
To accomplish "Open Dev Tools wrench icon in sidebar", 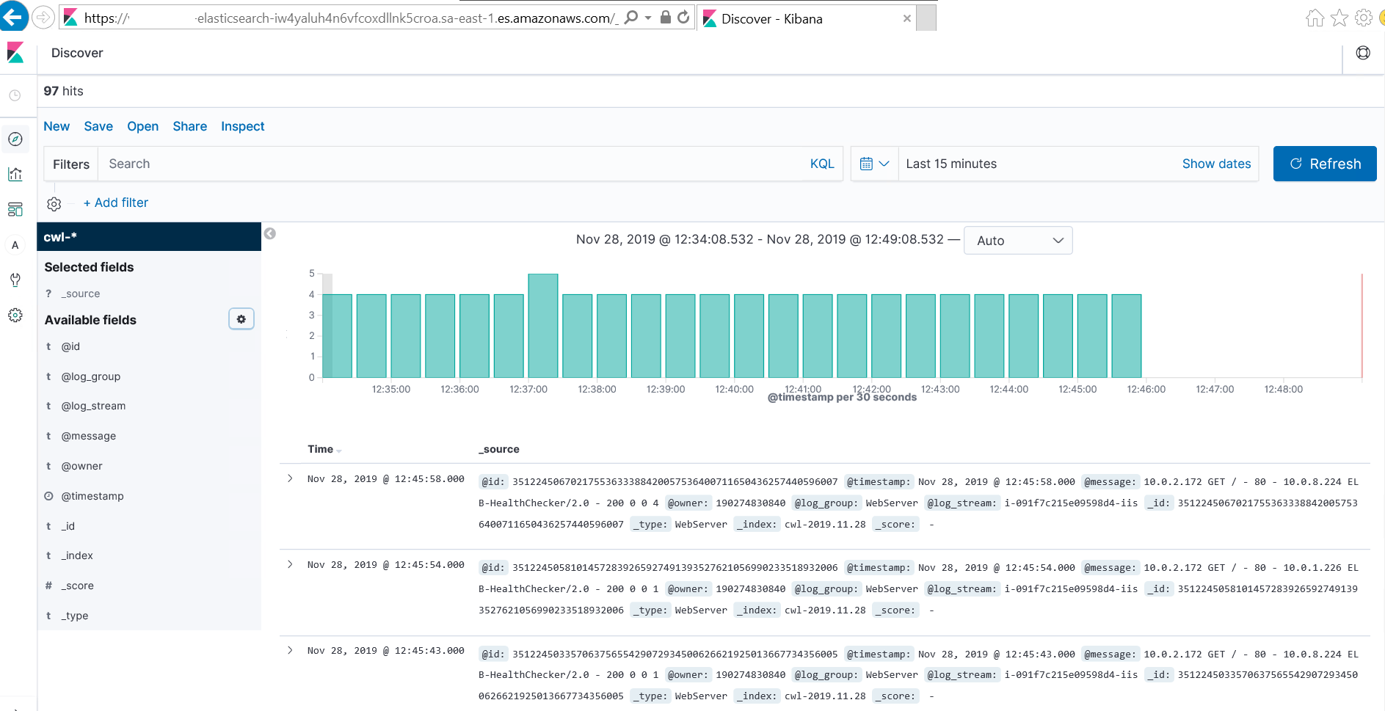I will (15, 280).
